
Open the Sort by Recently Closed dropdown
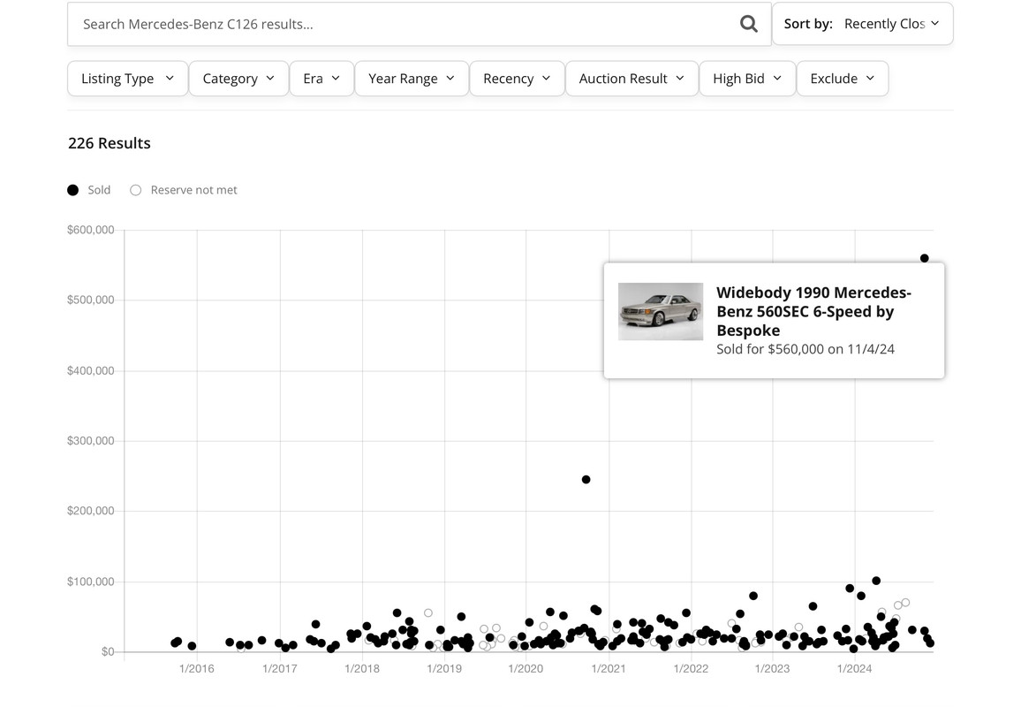(x=862, y=24)
